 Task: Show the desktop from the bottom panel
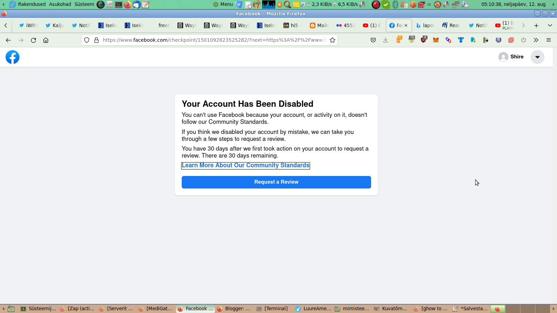click(11, 309)
